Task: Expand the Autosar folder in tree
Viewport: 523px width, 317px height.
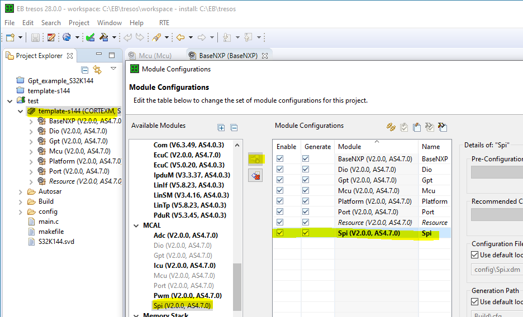Action: click(x=21, y=191)
